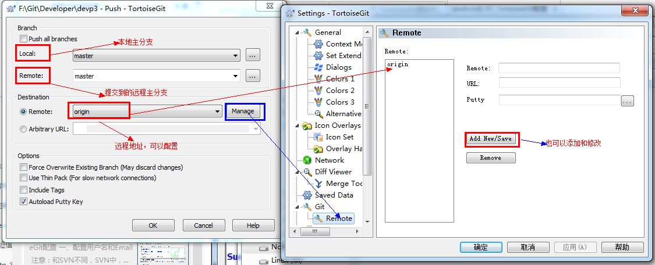Collapse the Git tree node

(x=298, y=207)
